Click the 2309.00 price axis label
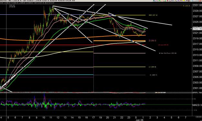 tap(197, 66)
